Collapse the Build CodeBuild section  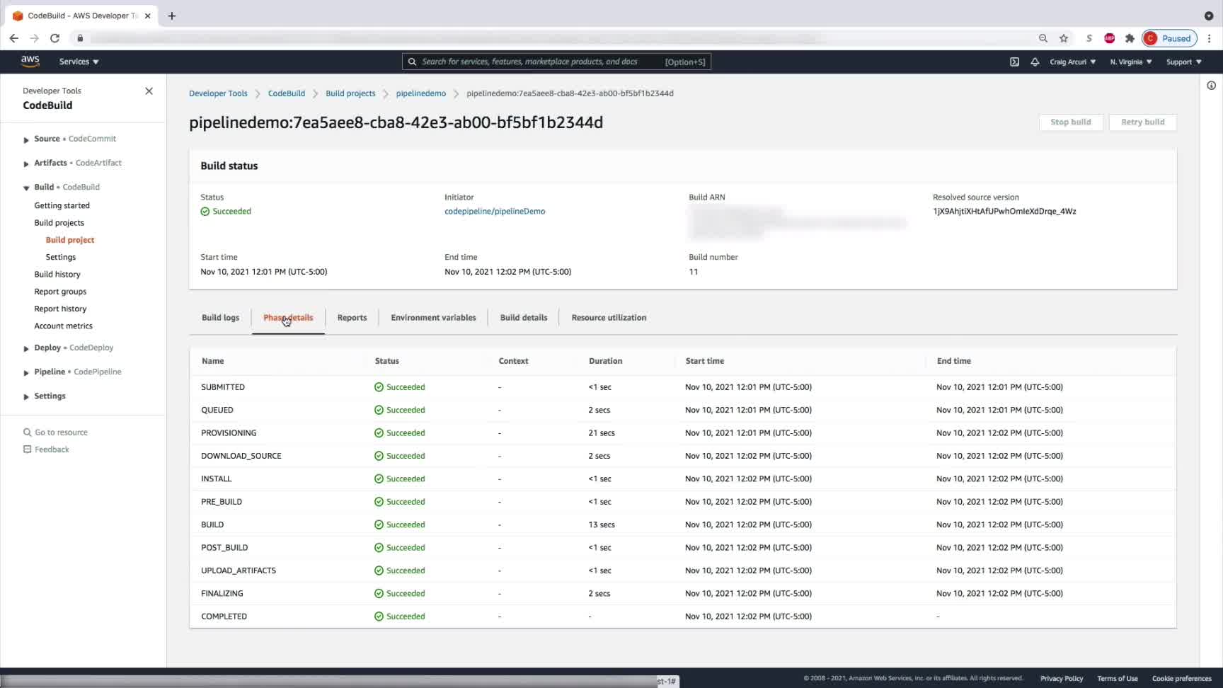tap(26, 188)
